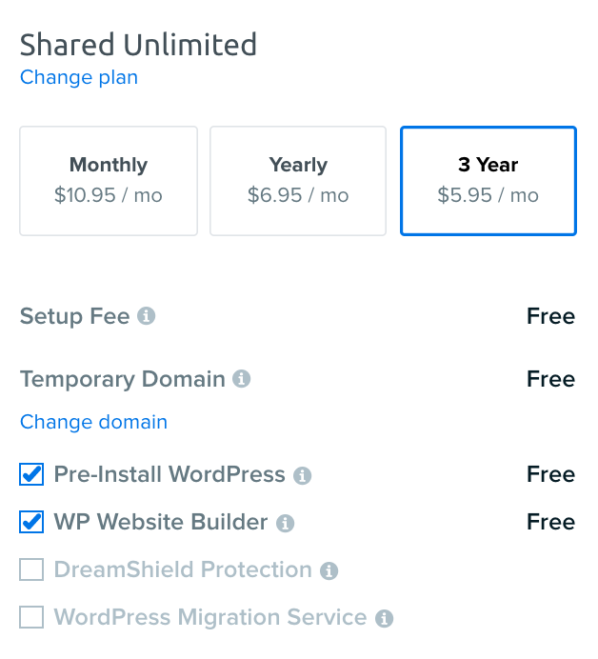Select the Monthly $10.95 billing option
Viewport: 598px width, 659px height.
tap(109, 180)
